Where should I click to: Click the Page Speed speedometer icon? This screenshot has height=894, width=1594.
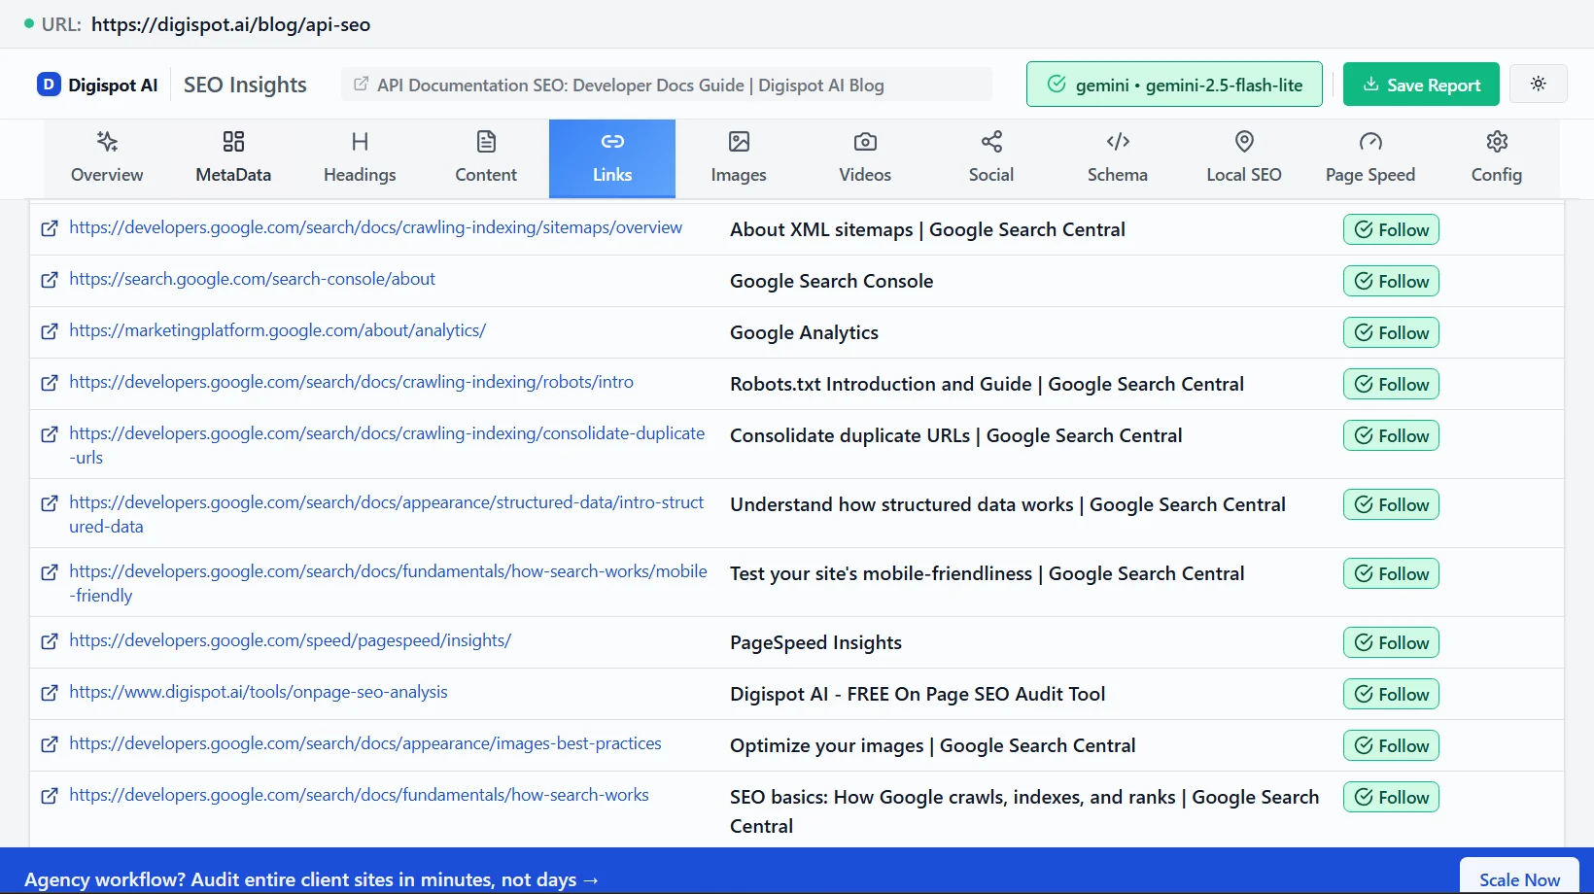point(1370,142)
